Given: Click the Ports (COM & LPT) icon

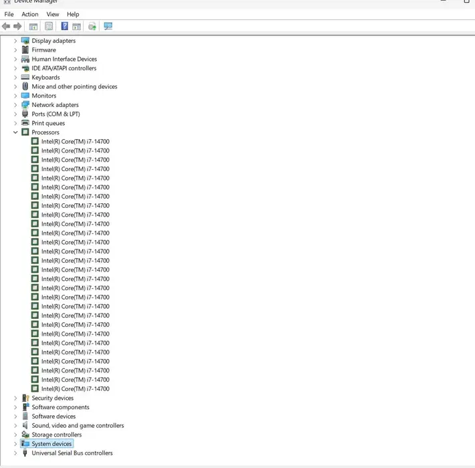Looking at the screenshot, I should [x=25, y=114].
